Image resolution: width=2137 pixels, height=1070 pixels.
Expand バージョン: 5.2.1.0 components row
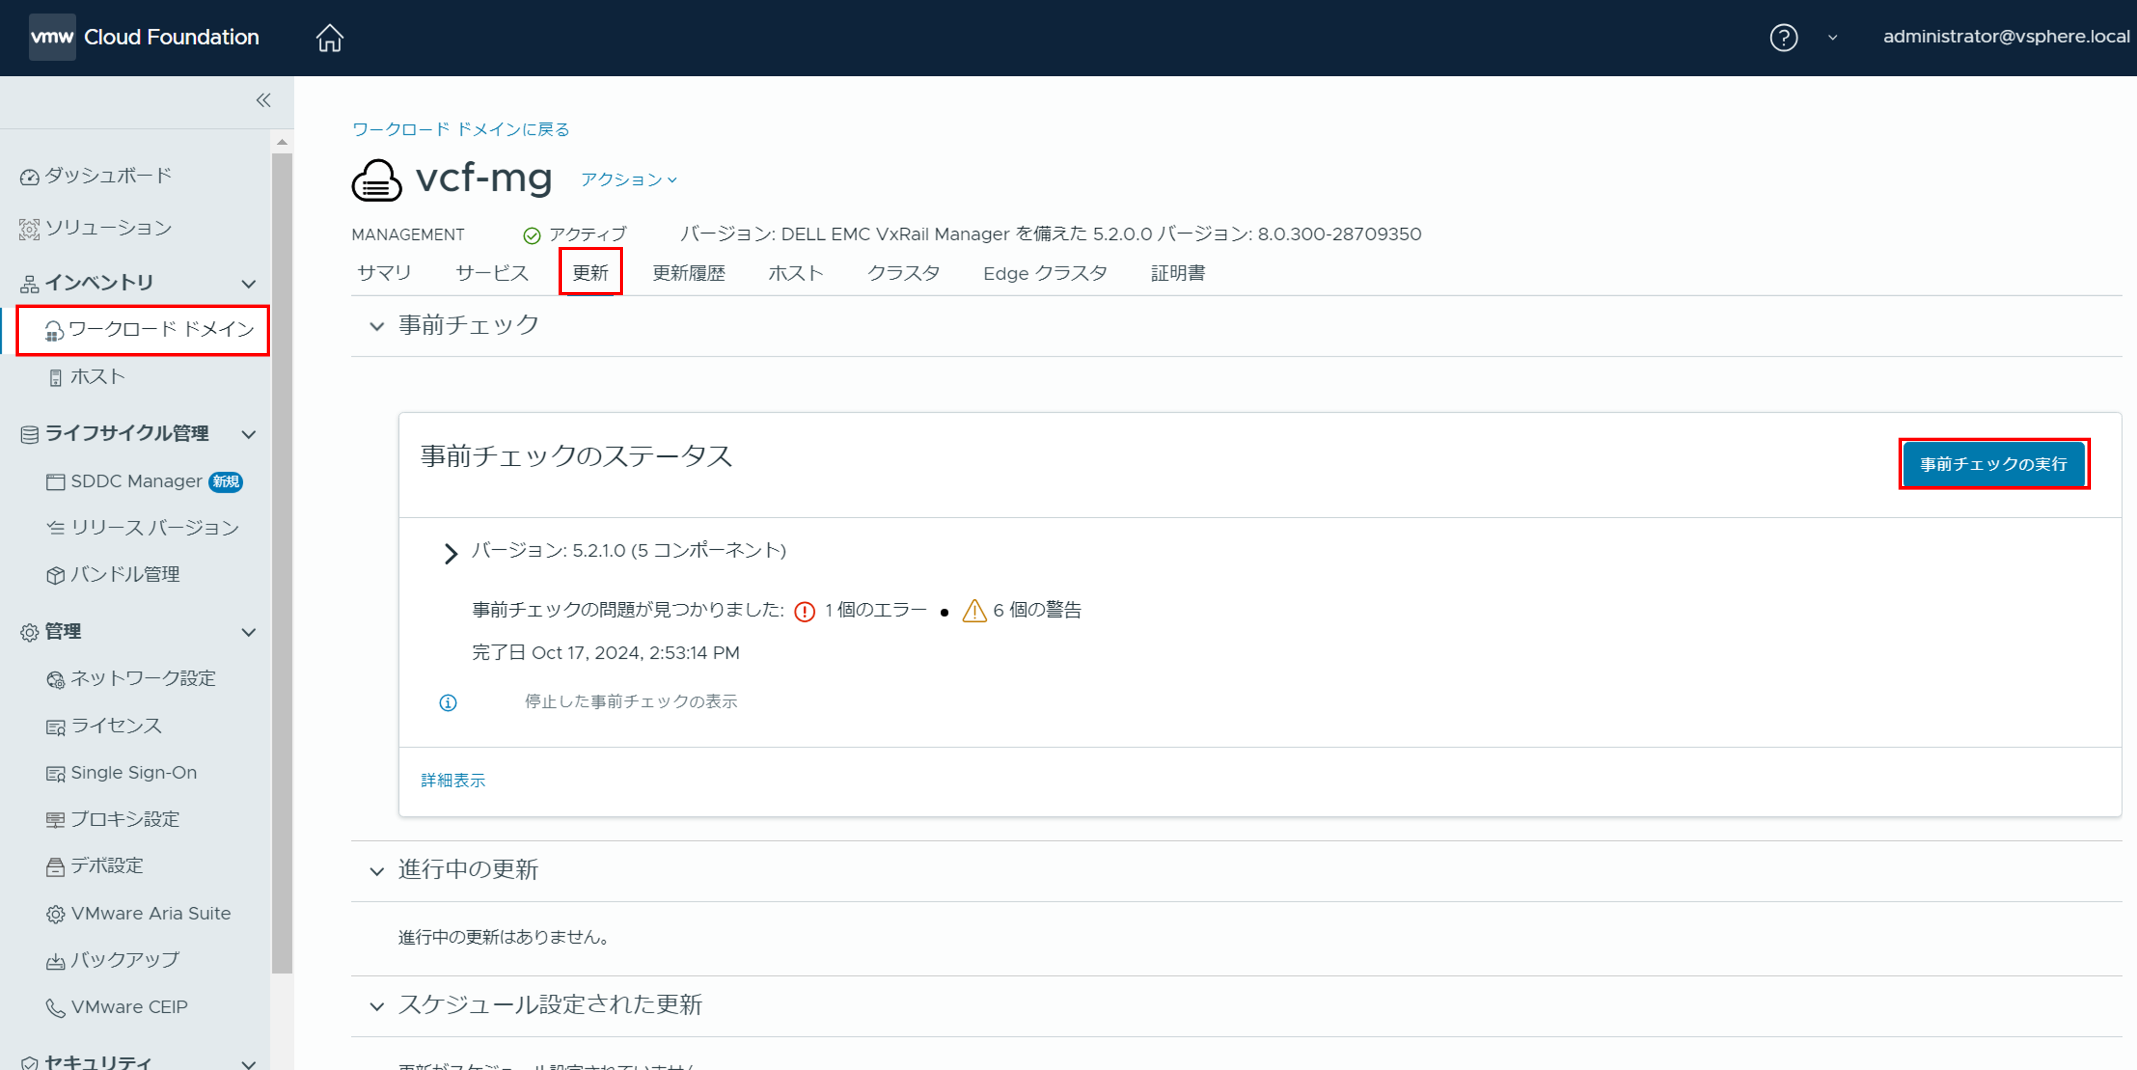pyautogui.click(x=450, y=553)
